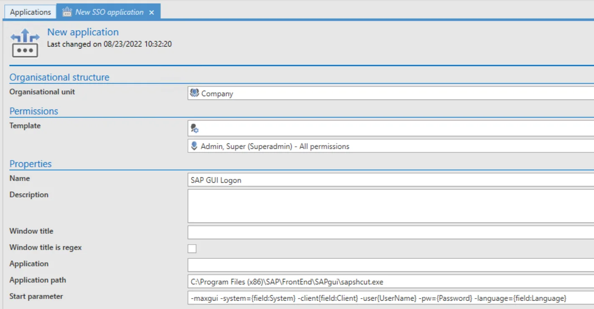
Task: Click the Superadmin user icon
Action: coord(194,146)
